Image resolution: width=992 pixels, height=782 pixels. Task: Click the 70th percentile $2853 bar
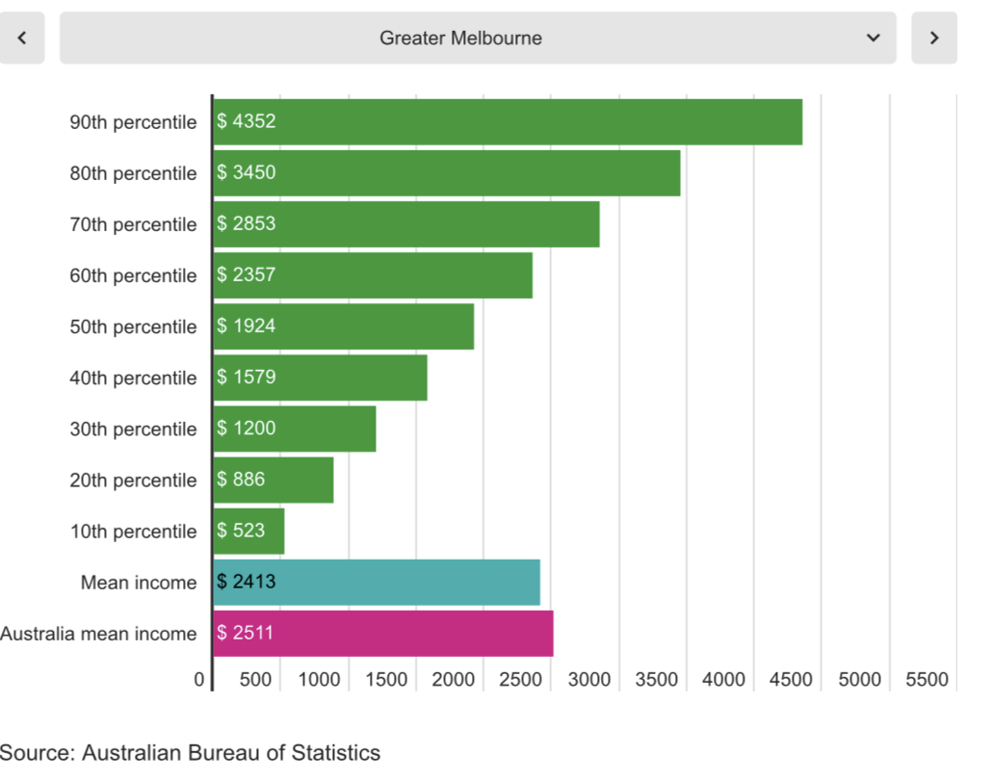(406, 224)
